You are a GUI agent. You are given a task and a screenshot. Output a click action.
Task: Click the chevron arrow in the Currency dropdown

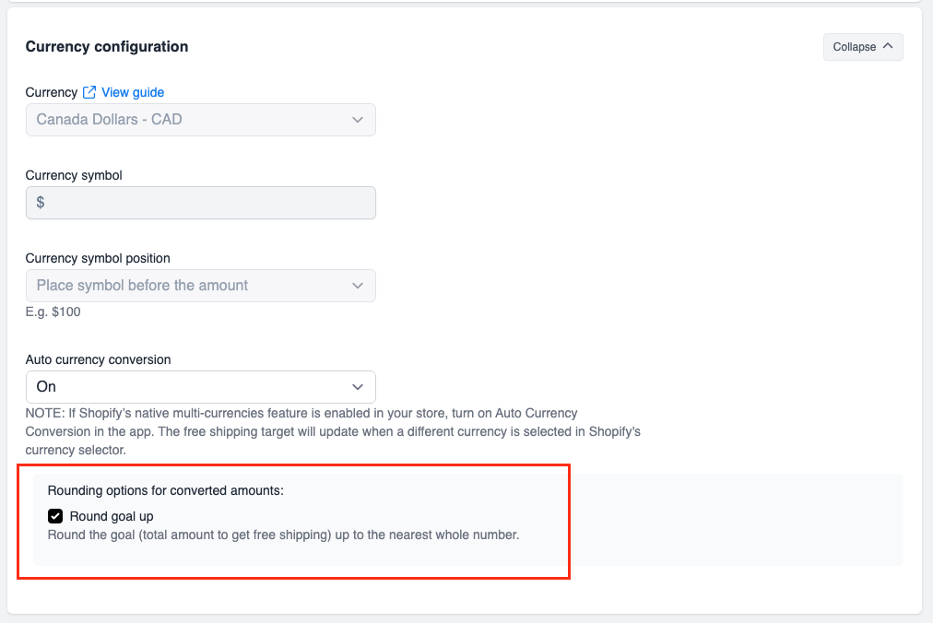tap(358, 120)
